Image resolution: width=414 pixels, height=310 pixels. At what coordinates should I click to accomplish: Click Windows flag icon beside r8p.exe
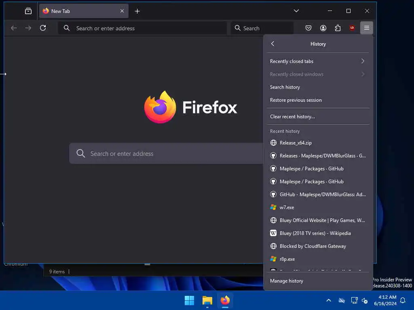click(273, 259)
